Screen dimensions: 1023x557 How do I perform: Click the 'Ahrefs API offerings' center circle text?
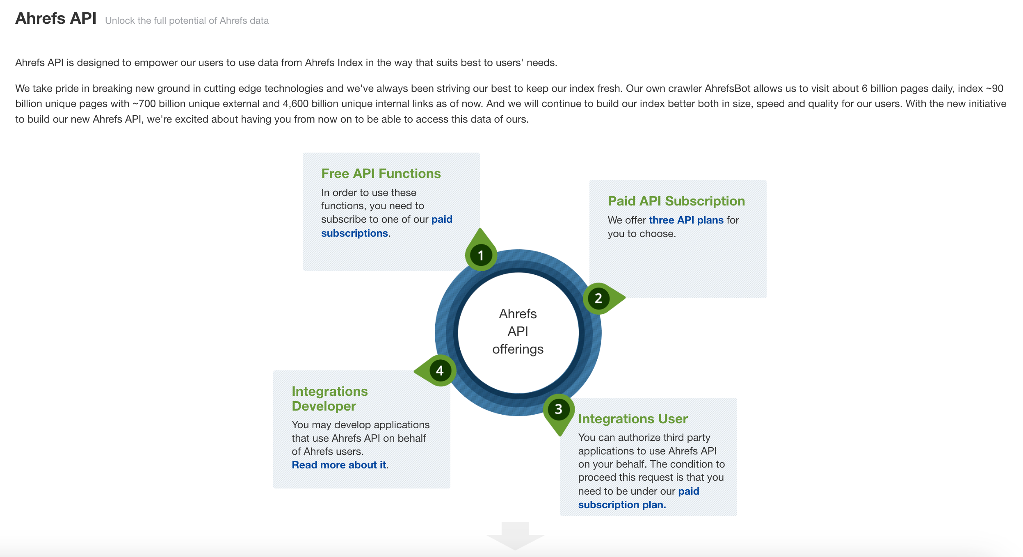[x=518, y=331]
